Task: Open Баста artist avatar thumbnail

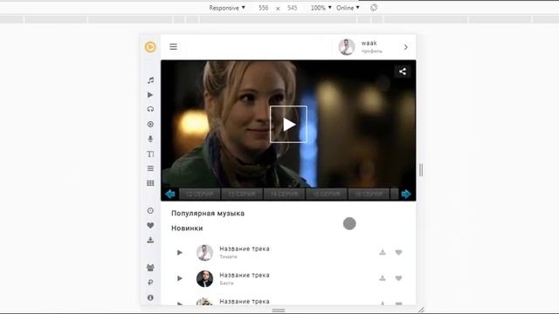Action: (204, 278)
